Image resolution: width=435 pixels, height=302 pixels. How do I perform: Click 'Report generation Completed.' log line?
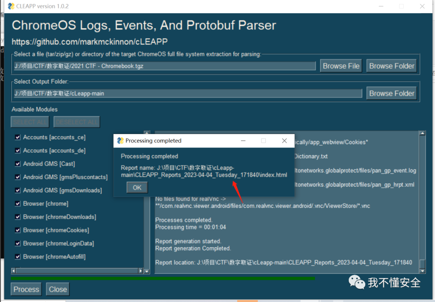(x=193, y=248)
